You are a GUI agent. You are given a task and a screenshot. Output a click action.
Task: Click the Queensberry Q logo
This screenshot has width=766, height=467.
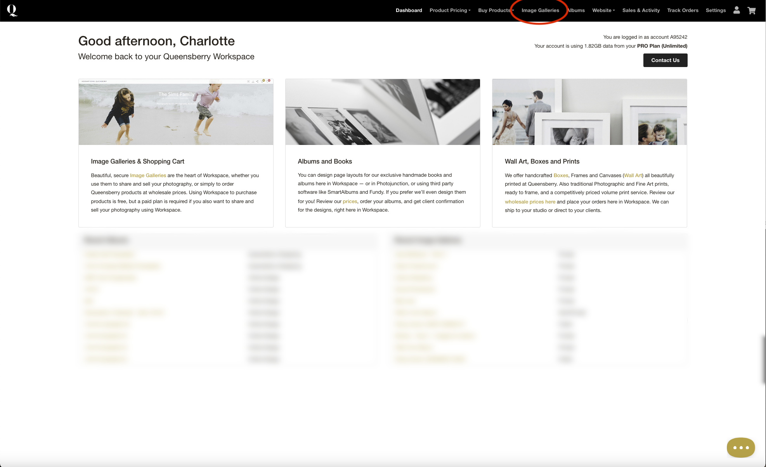(x=12, y=10)
